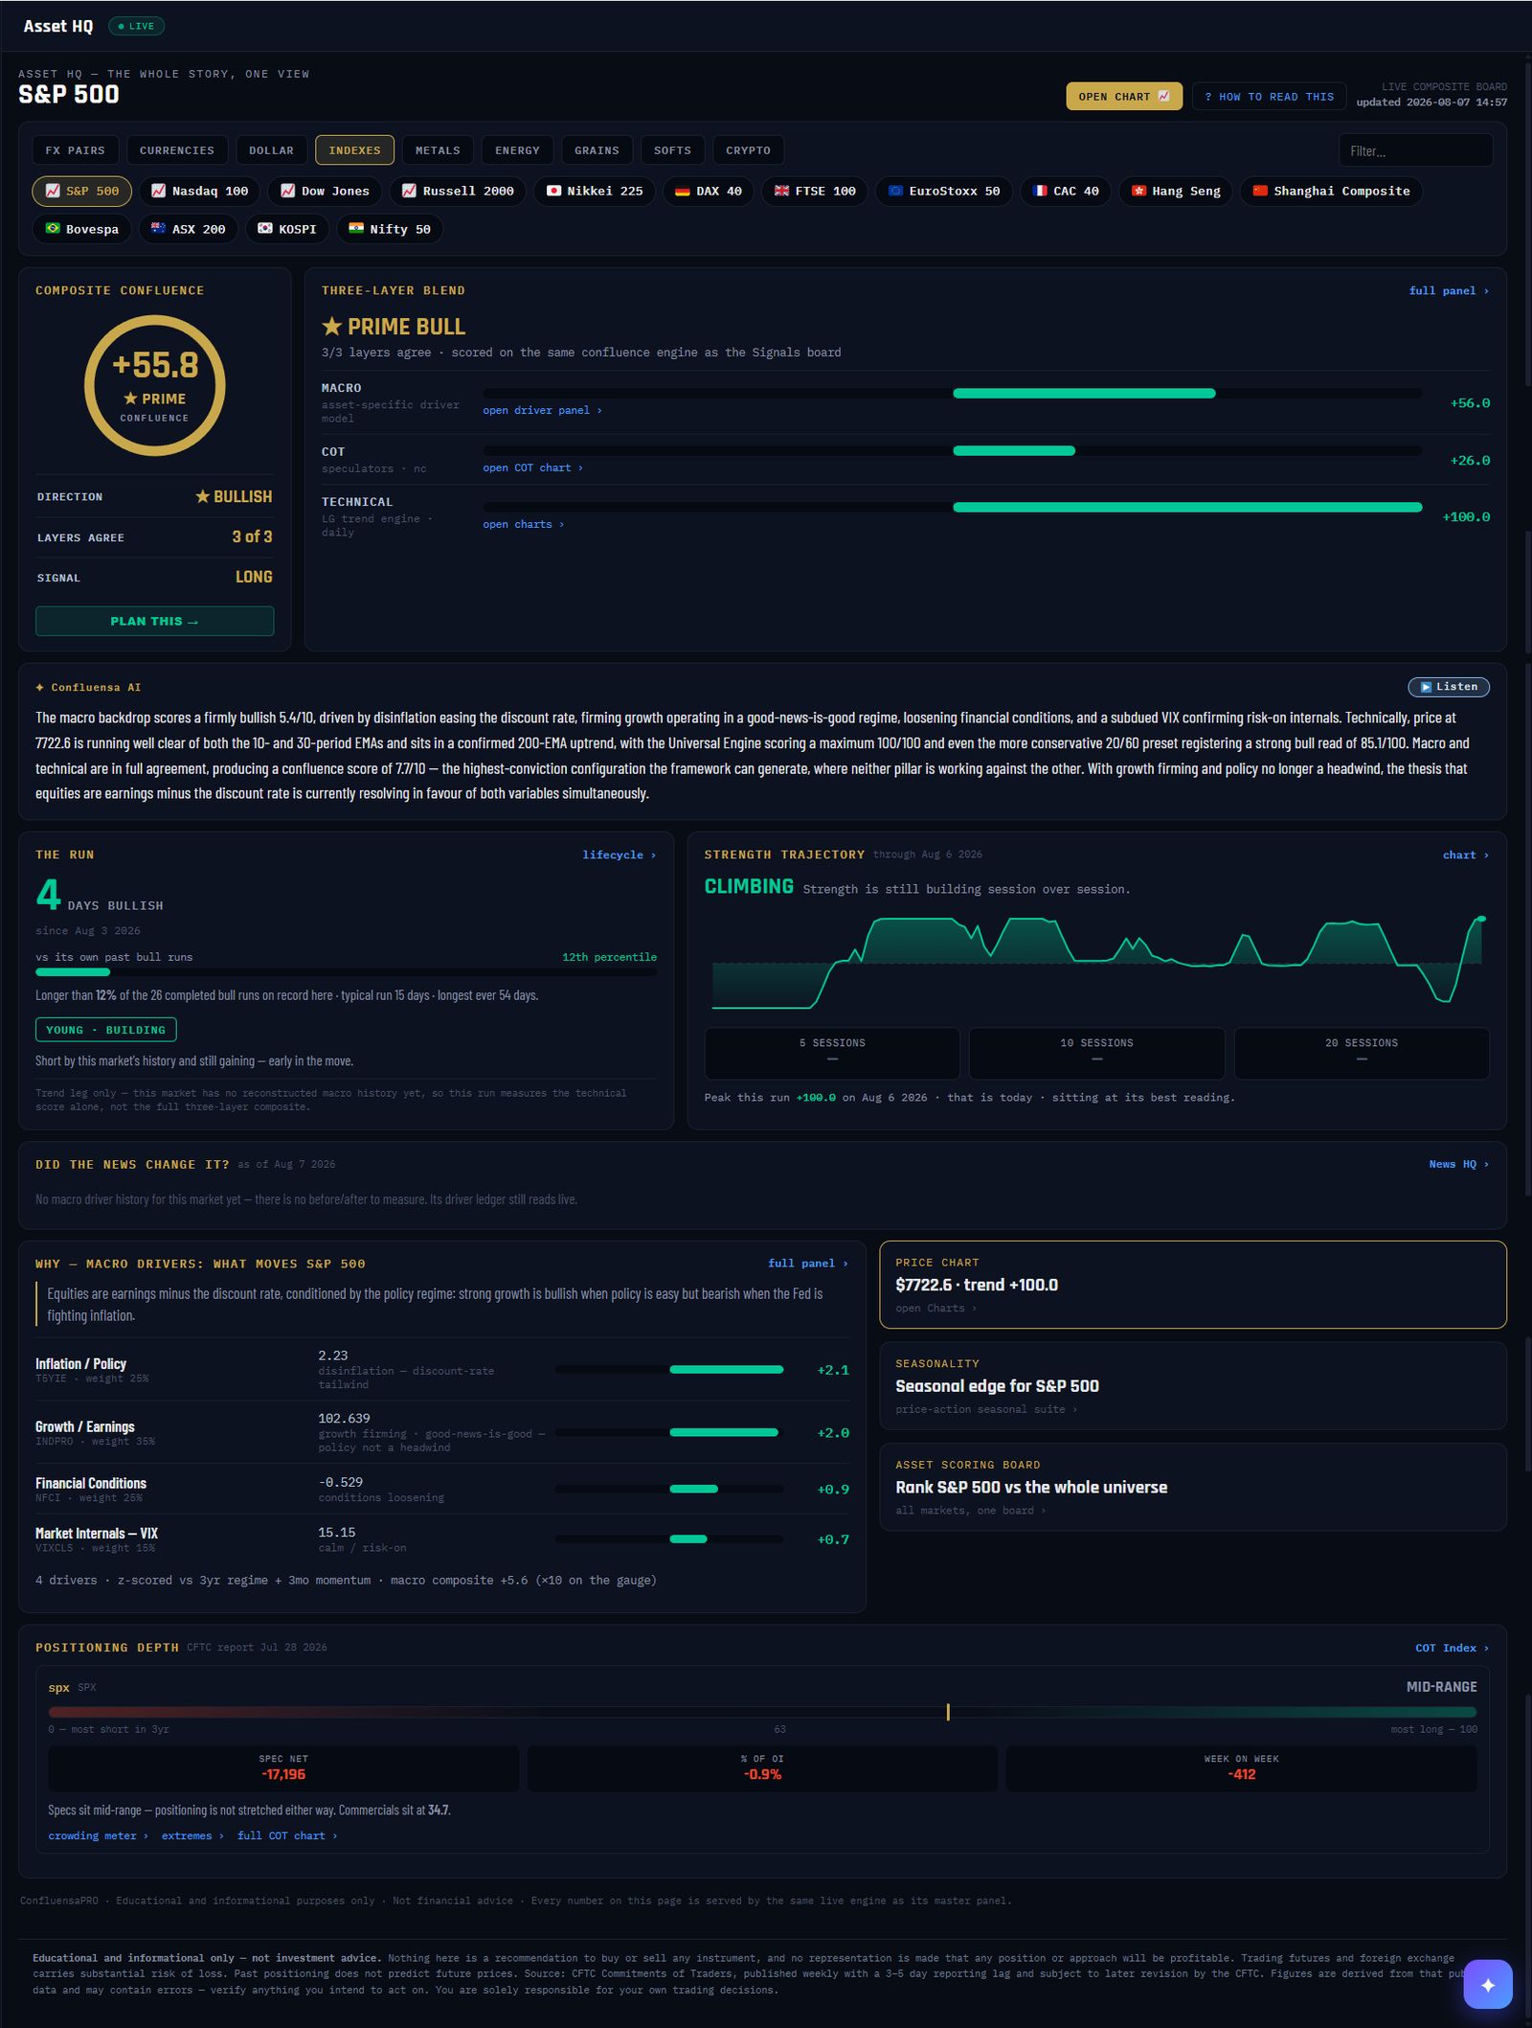1532x2028 pixels.
Task: Click the 10 Sessions stat box
Action: (1096, 1053)
